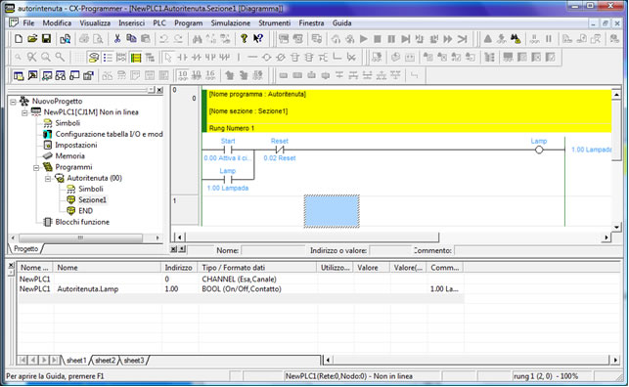Image resolution: width=629 pixels, height=387 pixels.
Task: Click the simulation play button
Action: (364, 39)
